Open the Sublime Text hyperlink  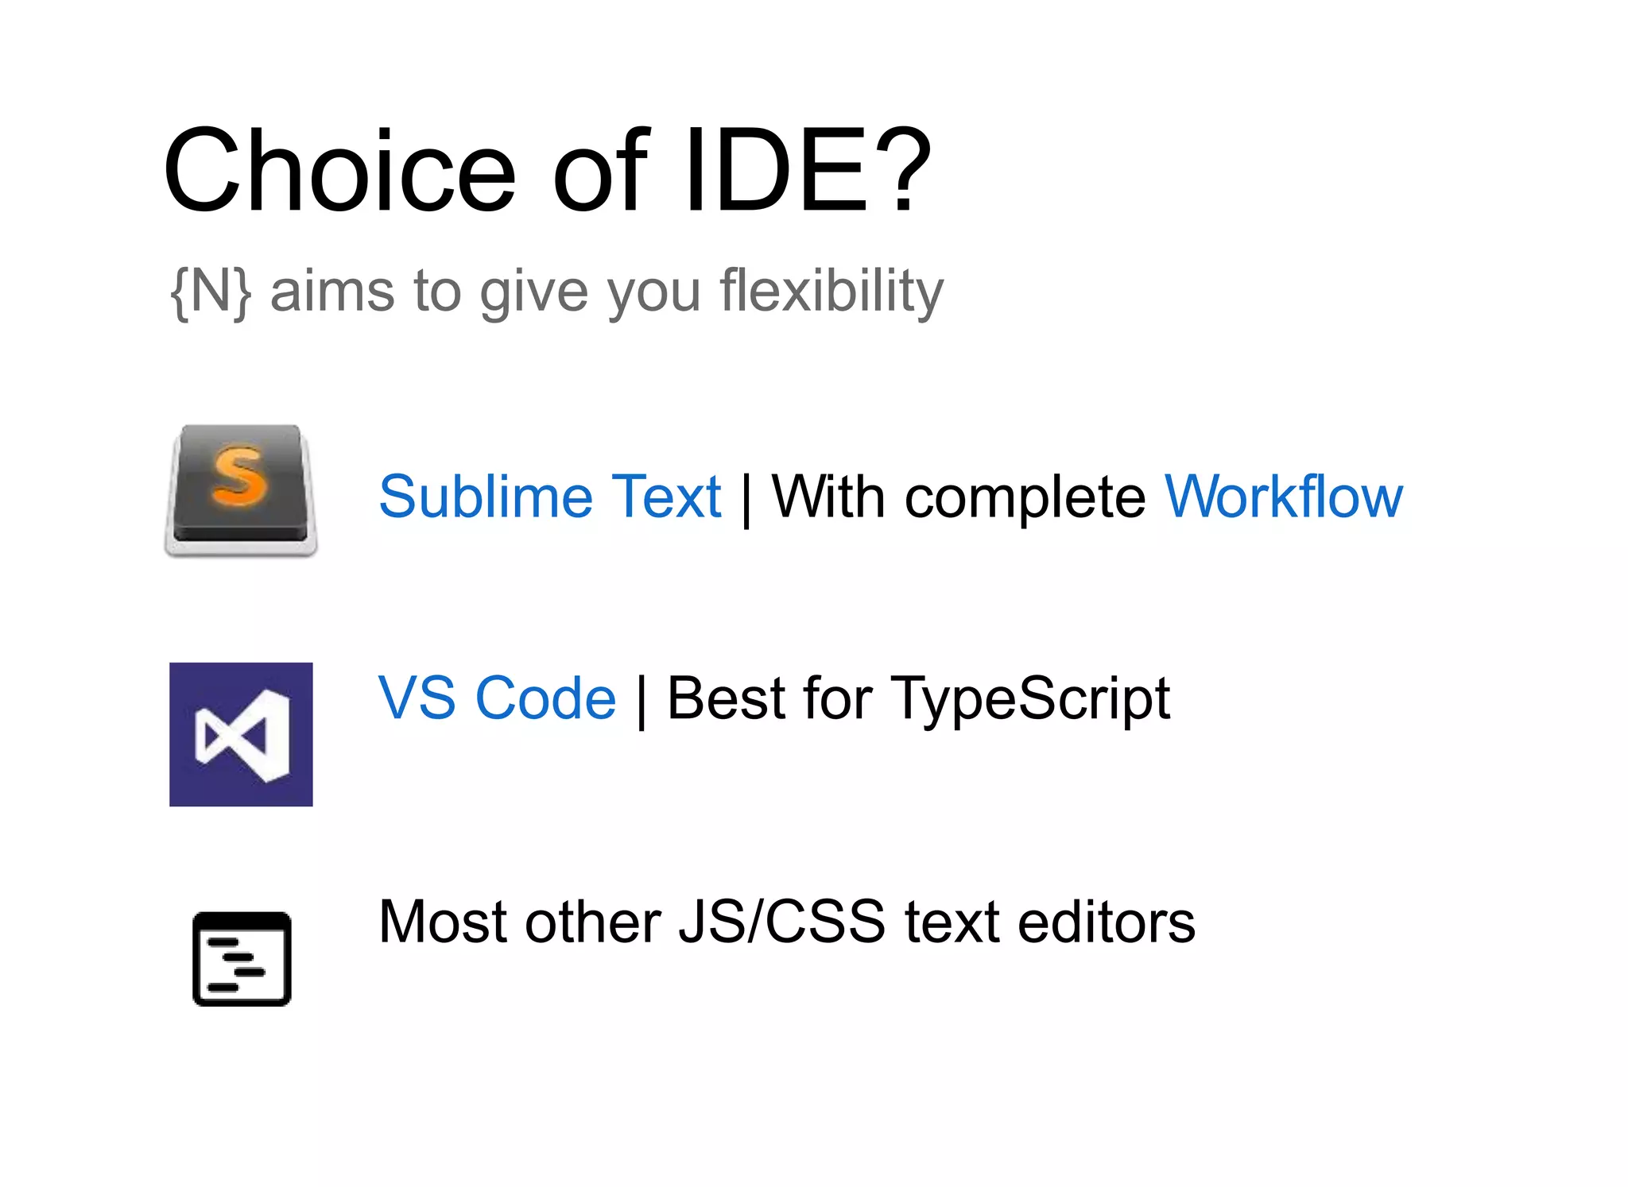pyautogui.click(x=549, y=497)
